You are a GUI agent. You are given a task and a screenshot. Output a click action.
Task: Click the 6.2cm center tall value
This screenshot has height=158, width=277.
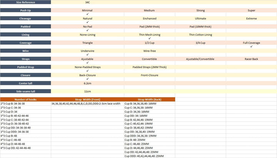click(87, 83)
